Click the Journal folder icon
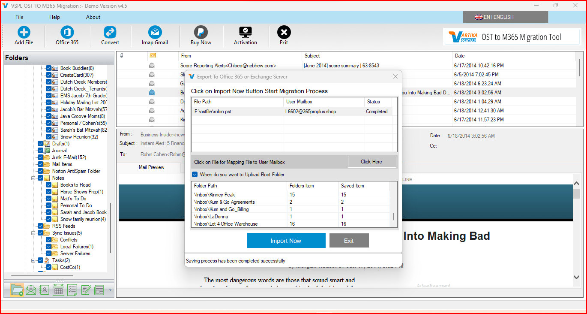 (x=47, y=151)
